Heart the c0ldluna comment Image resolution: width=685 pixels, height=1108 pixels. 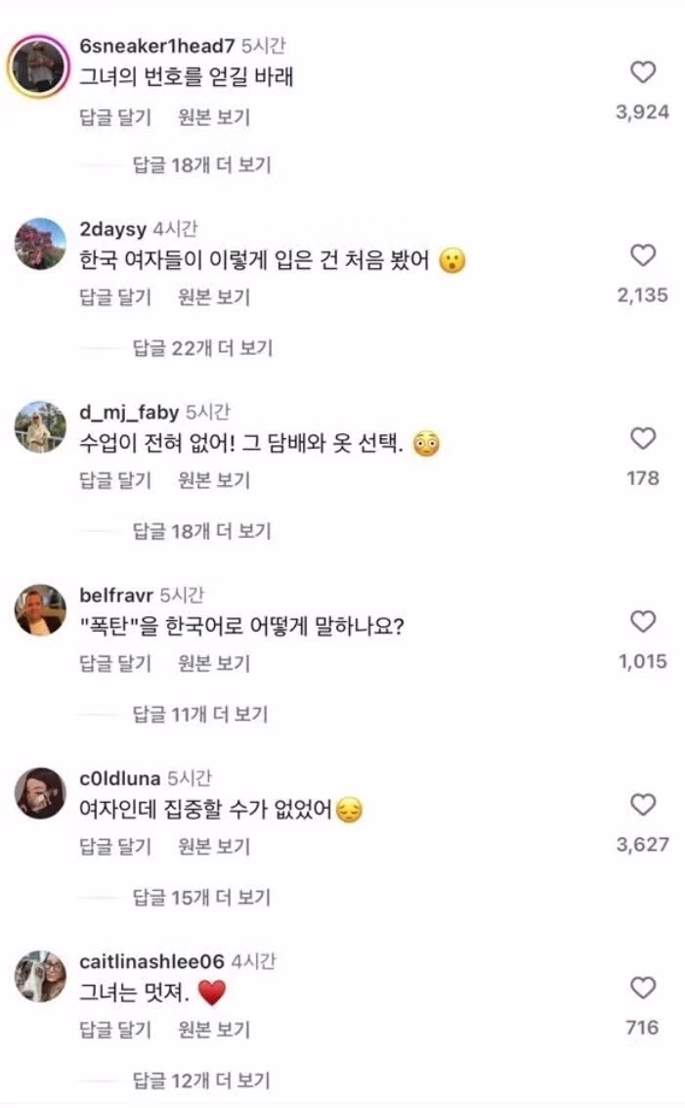coord(643,805)
